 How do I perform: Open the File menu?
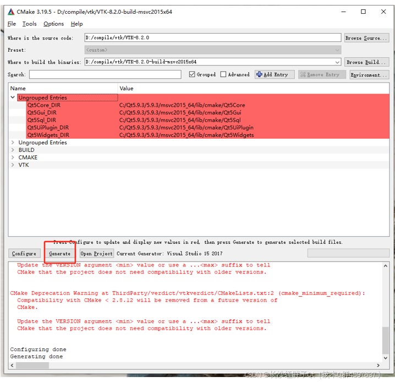coord(12,24)
